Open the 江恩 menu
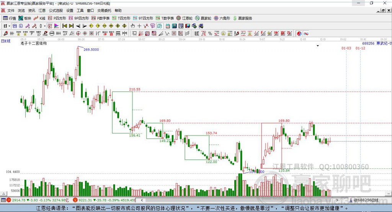 click(42, 10)
